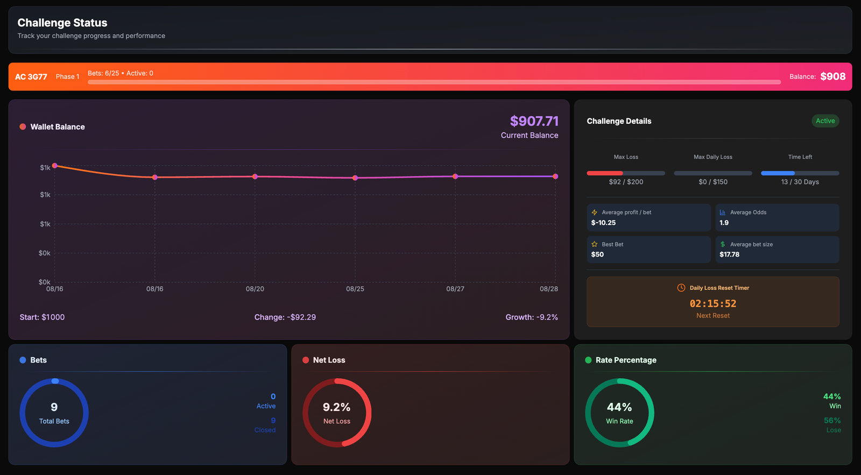The width and height of the screenshot is (861, 475).
Task: Click the bar chart icon beside Average Odds
Action: 723,212
